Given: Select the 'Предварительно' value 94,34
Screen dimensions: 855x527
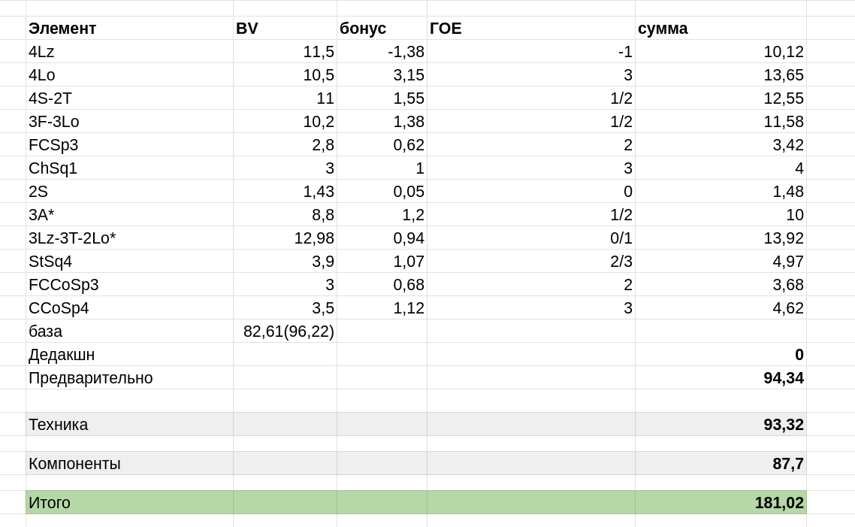Looking at the screenshot, I should [721, 378].
